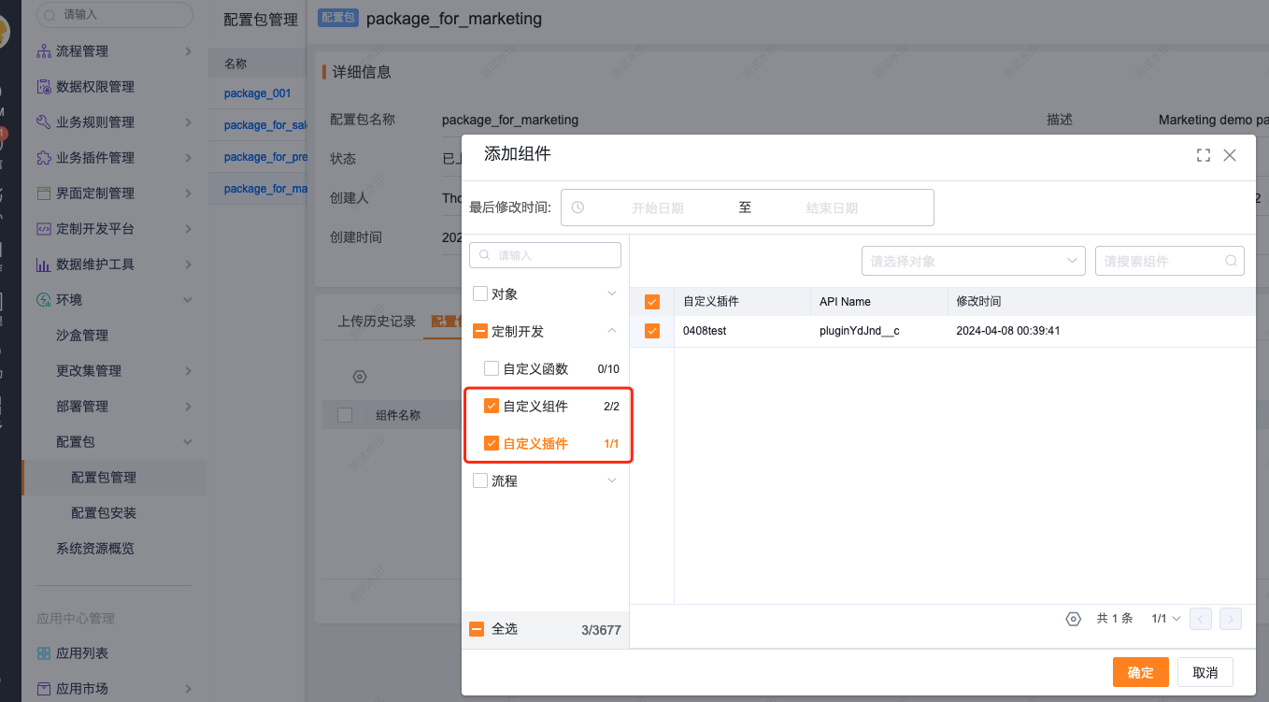
Task: Open 业务规则管理 via its sidebar icon
Action: pyautogui.click(x=43, y=122)
